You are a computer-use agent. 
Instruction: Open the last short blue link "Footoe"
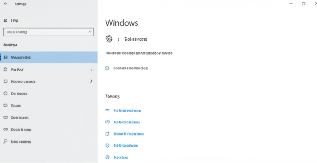121,157
